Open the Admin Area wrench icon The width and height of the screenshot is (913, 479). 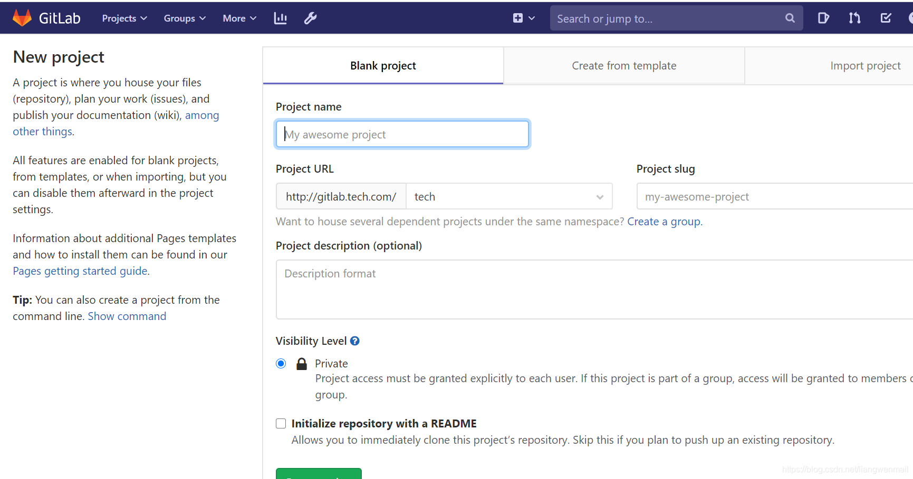pyautogui.click(x=310, y=18)
